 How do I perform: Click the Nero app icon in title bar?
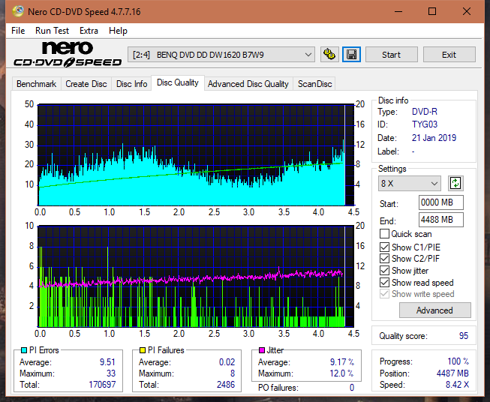tap(18, 11)
